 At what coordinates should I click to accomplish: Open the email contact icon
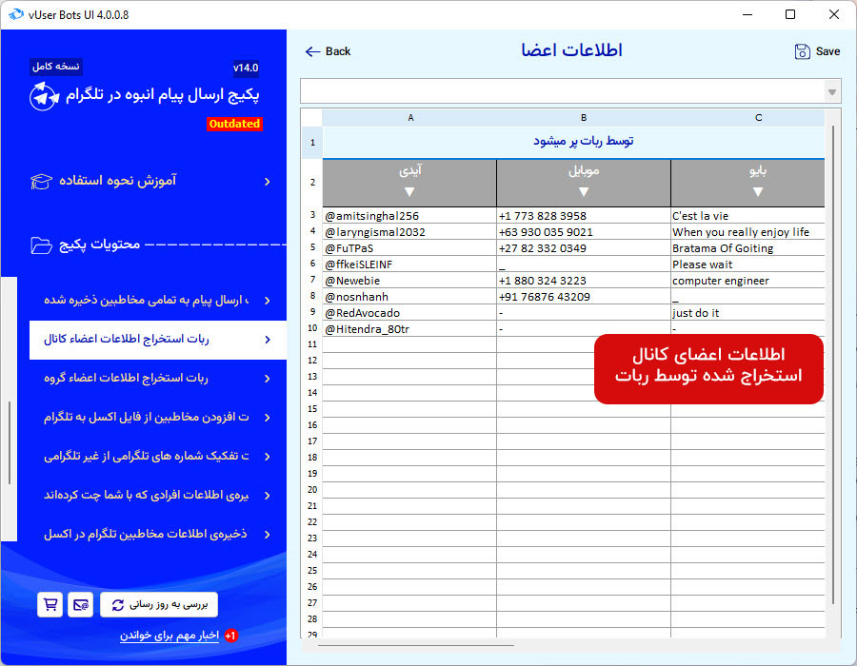(x=80, y=605)
